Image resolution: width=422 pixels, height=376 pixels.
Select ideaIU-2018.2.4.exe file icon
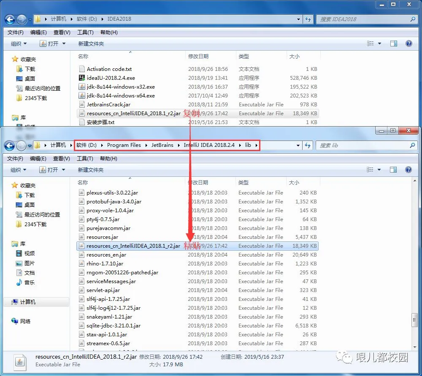pos(82,78)
